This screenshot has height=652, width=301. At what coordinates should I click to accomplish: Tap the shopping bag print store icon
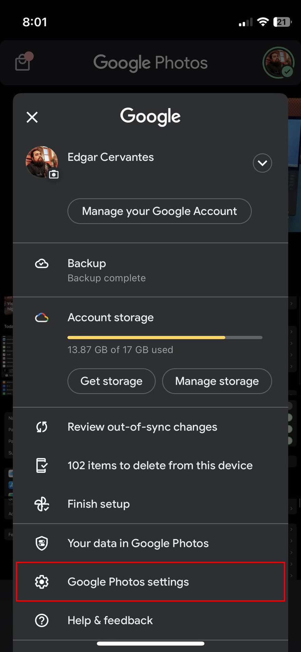click(x=23, y=62)
